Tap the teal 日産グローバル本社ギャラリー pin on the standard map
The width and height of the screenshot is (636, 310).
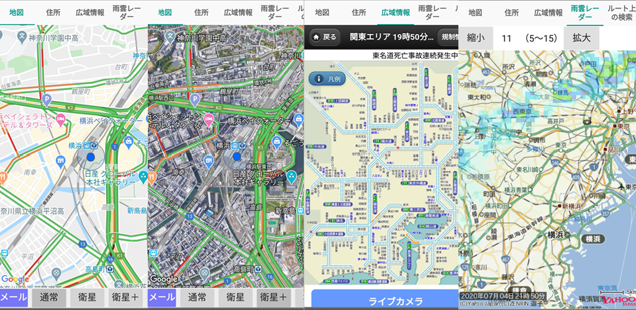[x=143, y=176]
